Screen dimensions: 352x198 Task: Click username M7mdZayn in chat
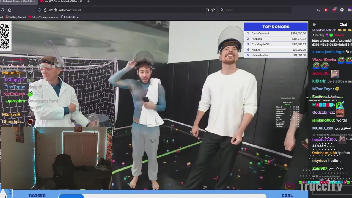click(323, 89)
